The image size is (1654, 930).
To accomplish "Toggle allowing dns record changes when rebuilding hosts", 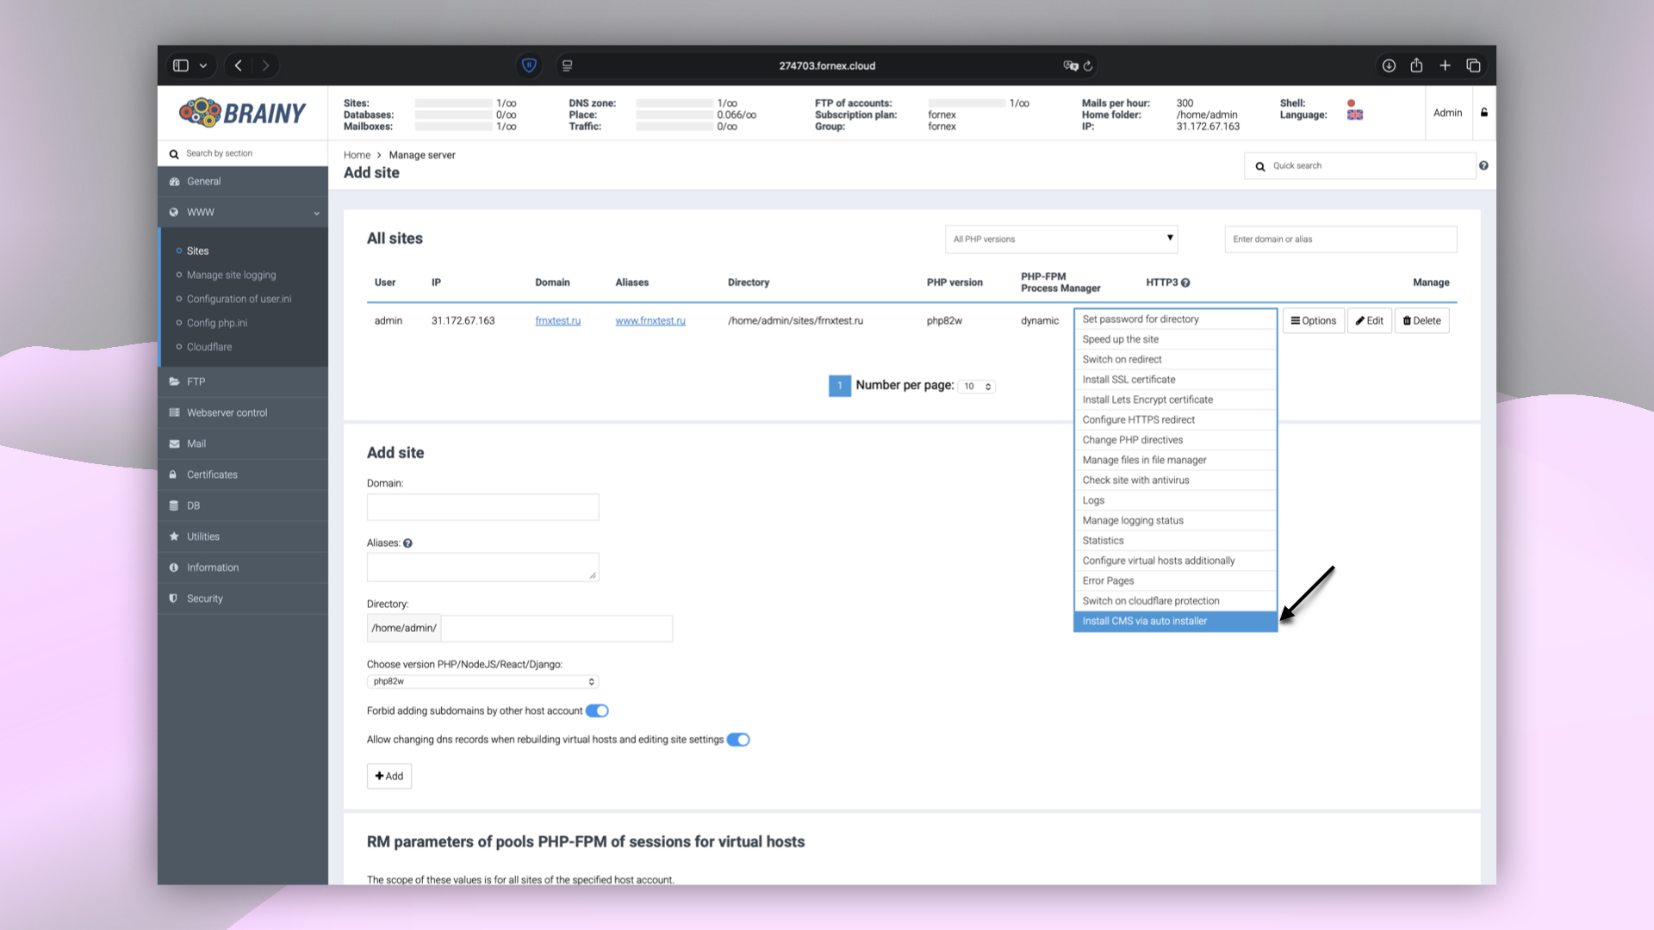I will point(738,739).
